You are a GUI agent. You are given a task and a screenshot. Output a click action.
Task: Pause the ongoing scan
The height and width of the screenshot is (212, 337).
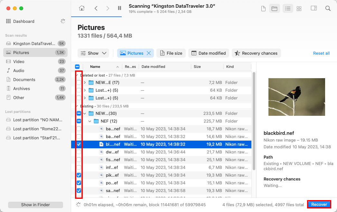coord(119,8)
